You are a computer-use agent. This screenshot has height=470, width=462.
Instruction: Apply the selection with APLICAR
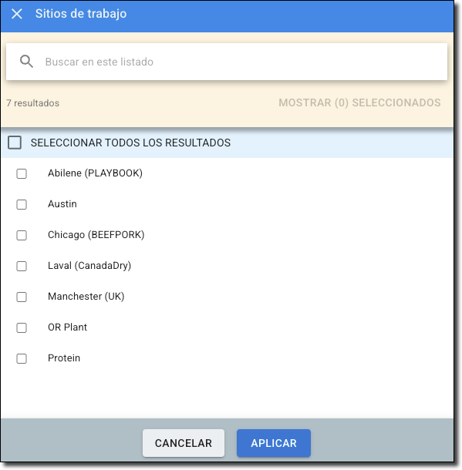coord(274,443)
